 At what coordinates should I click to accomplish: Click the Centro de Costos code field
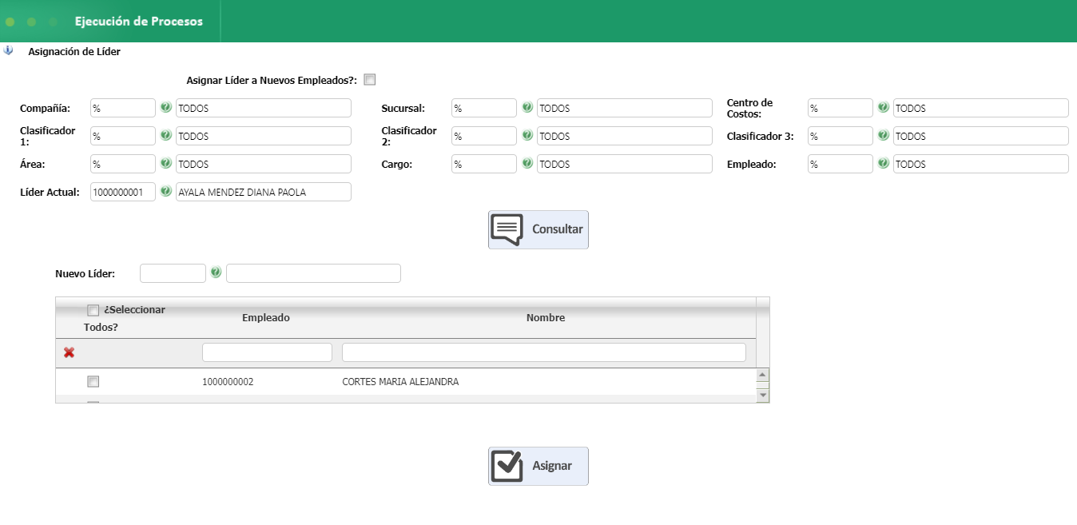click(841, 108)
